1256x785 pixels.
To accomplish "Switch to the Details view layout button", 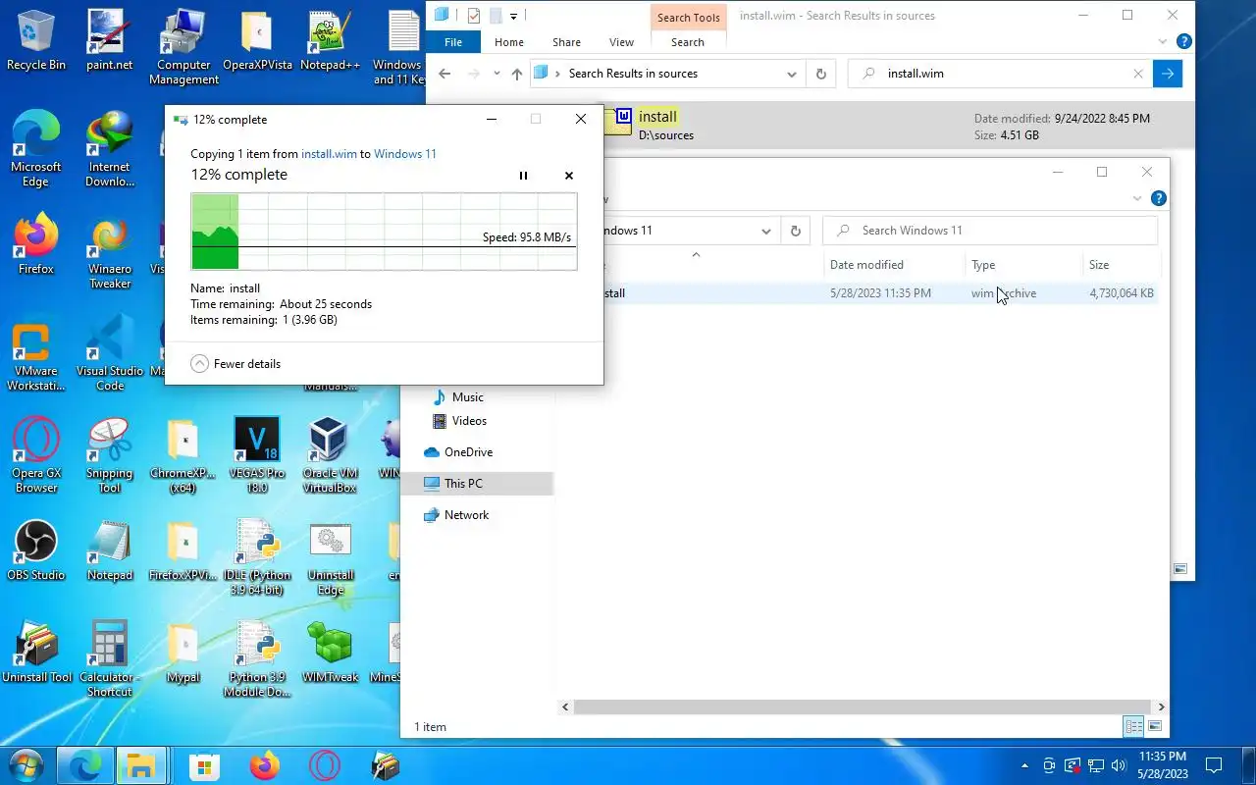I will [x=1134, y=727].
